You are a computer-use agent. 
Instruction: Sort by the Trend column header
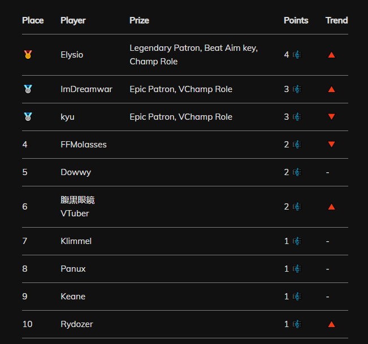point(336,20)
